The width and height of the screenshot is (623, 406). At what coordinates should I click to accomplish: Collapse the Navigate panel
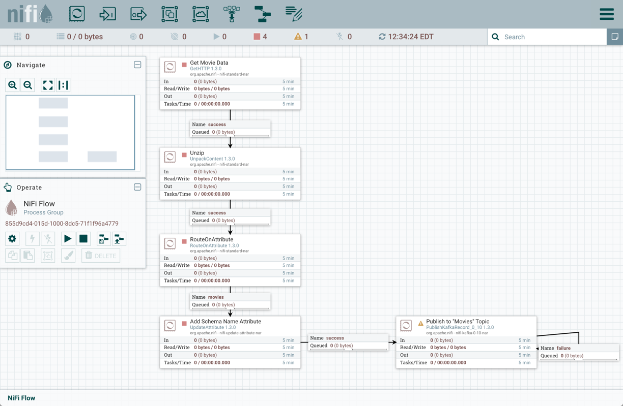pyautogui.click(x=137, y=65)
